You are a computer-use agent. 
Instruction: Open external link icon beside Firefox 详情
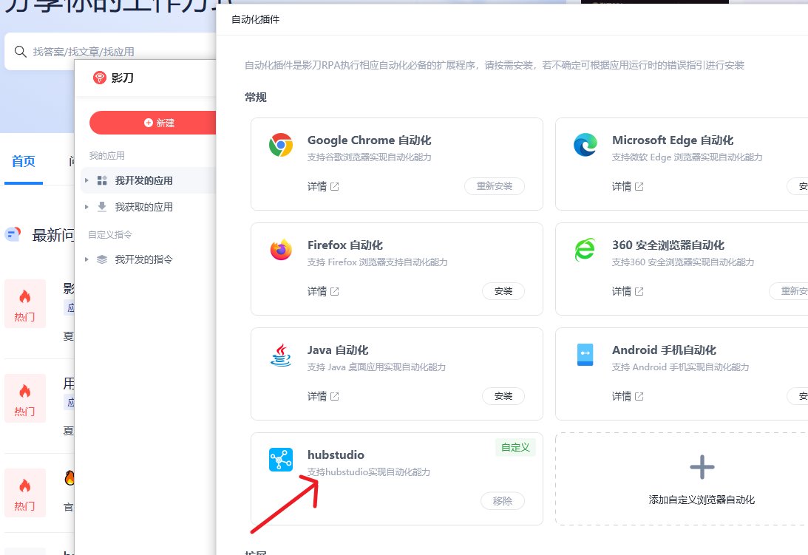tap(334, 292)
